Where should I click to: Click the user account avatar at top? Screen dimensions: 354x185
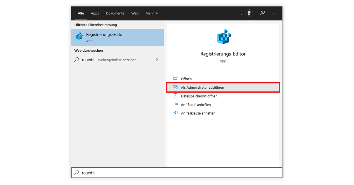(248, 13)
